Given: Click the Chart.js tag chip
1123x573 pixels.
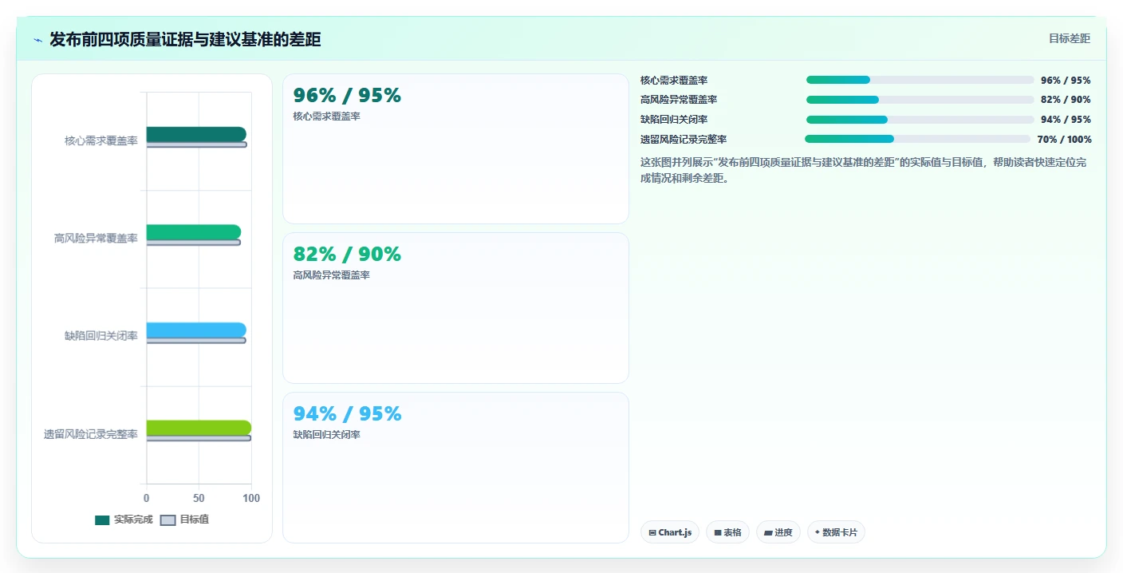Looking at the screenshot, I should point(670,532).
